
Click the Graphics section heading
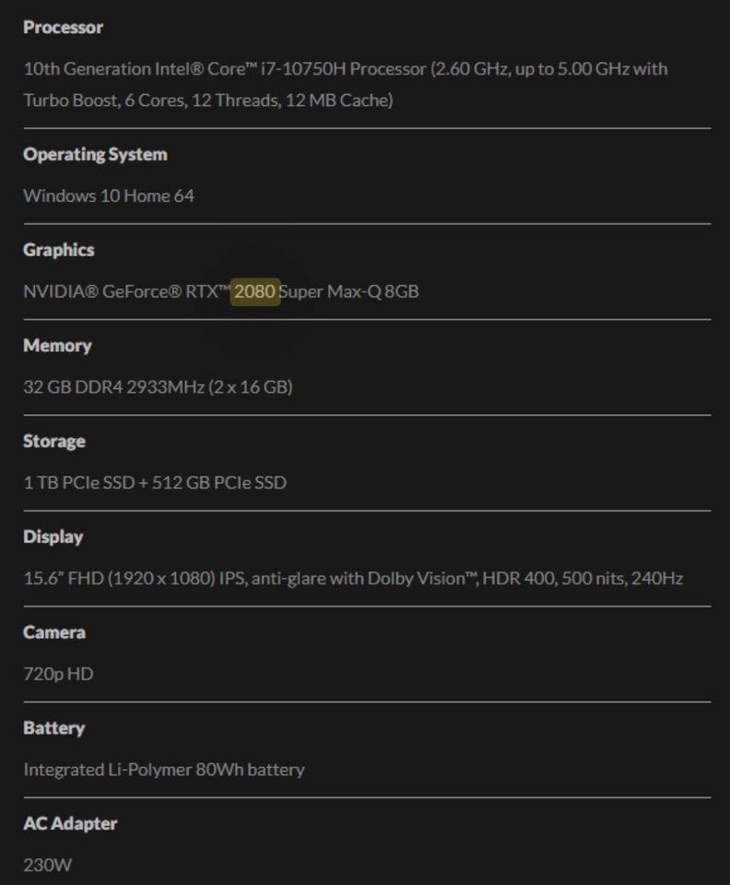tap(59, 250)
